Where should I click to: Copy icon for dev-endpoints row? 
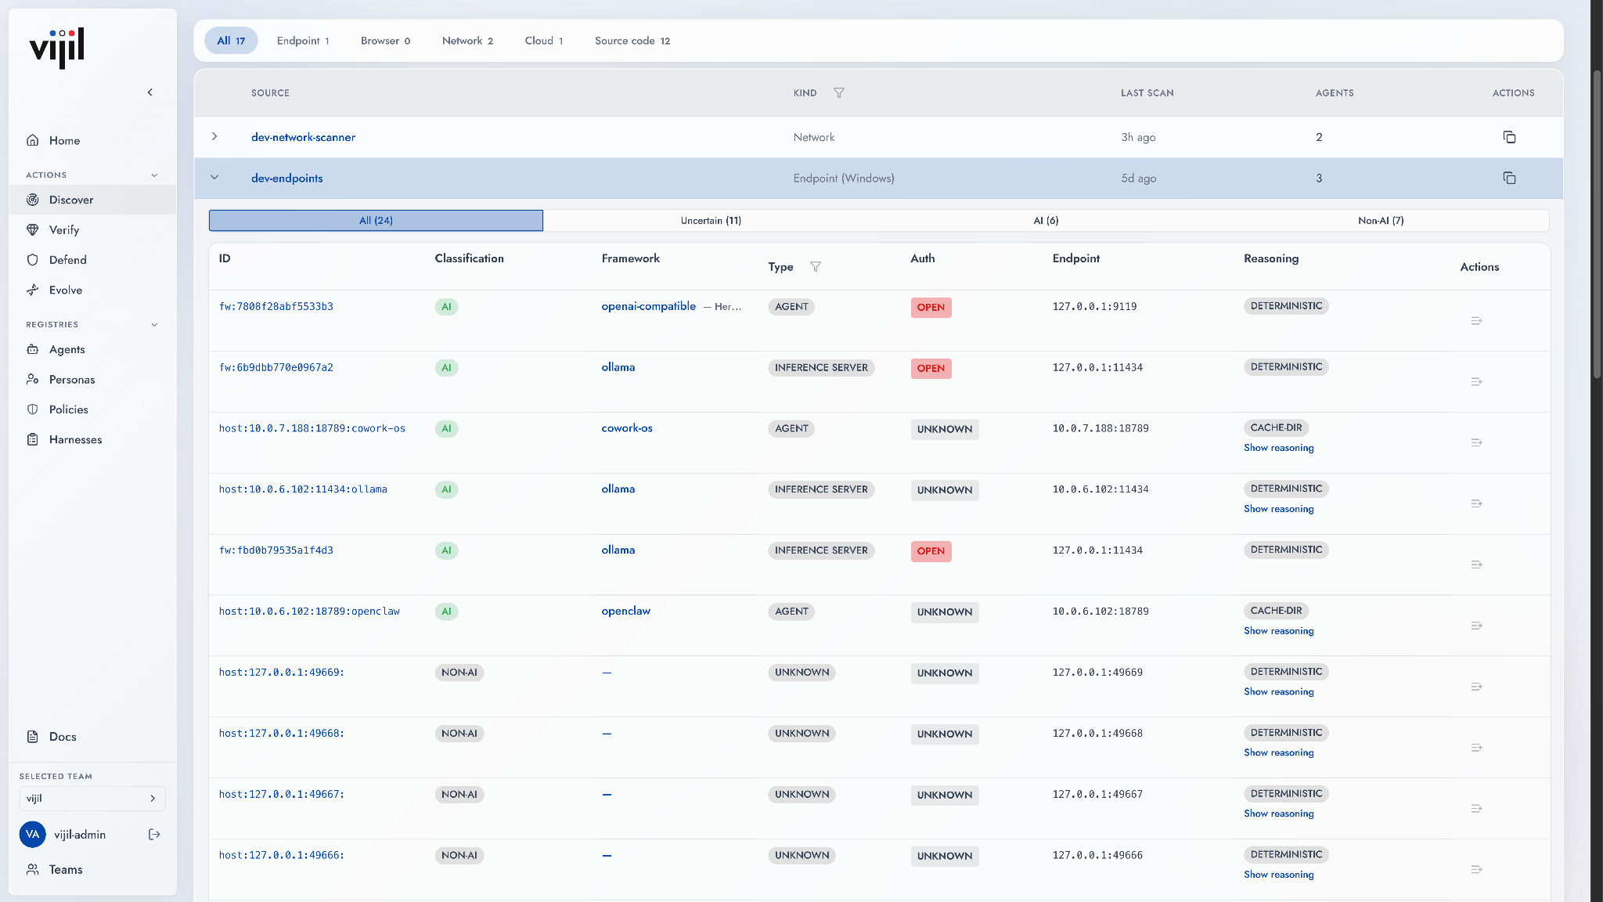point(1509,178)
